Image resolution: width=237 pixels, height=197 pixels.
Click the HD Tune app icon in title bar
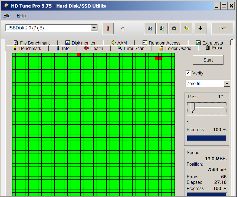6,6
